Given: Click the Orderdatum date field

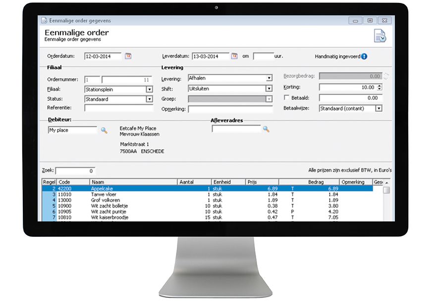Looking at the screenshot, I should coord(103,56).
